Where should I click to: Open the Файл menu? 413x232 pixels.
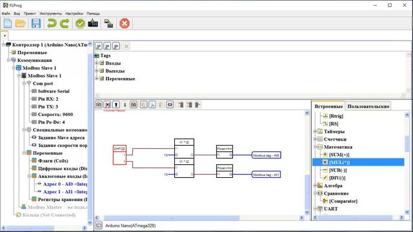pos(6,14)
